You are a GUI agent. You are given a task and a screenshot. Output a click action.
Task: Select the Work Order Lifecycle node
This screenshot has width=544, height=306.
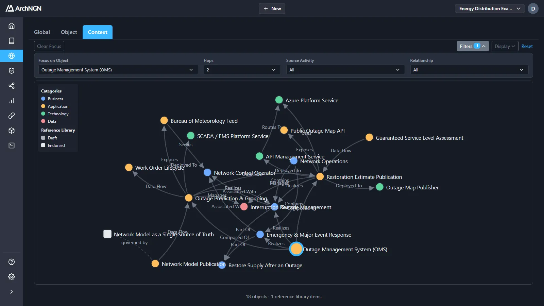[x=129, y=167]
